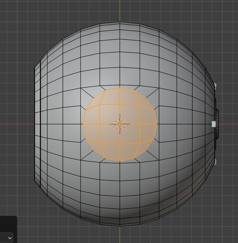Click the lower bolt on sphere's right side
The height and width of the screenshot is (243, 238).
tap(215, 161)
